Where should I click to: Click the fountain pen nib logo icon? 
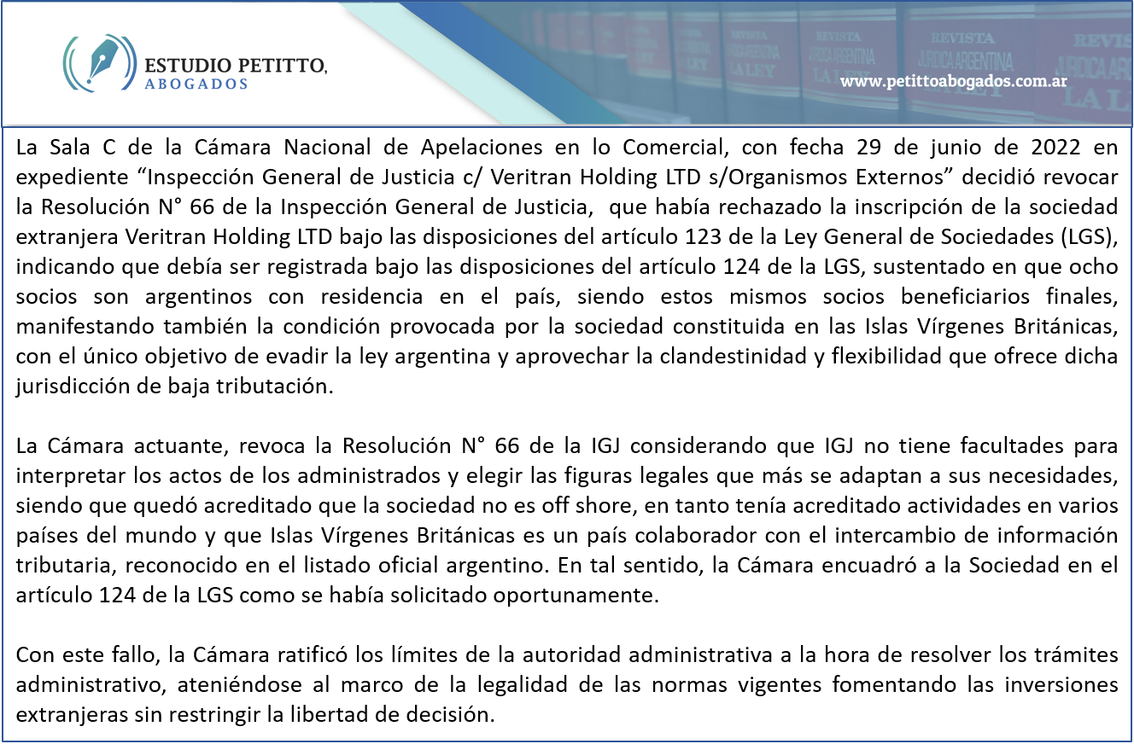coord(102,61)
